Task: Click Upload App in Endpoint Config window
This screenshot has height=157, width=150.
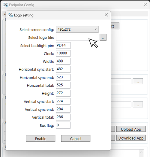Action: tap(131, 129)
